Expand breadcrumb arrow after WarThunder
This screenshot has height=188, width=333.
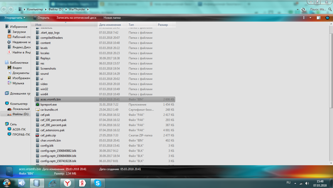(x=88, y=9)
